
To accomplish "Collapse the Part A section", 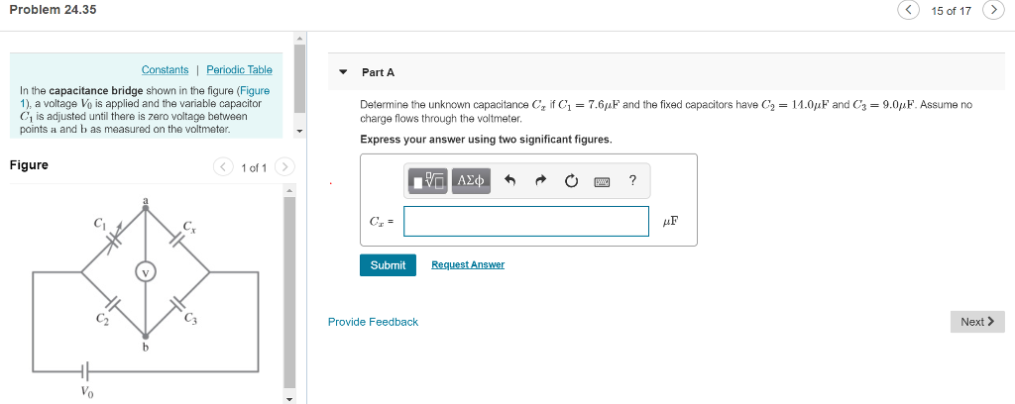I will (x=344, y=72).
